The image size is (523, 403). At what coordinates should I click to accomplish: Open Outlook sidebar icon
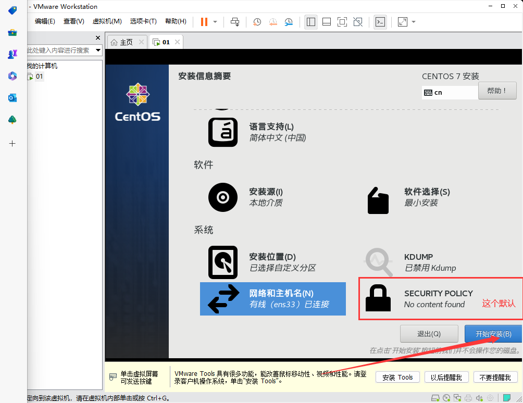(x=13, y=98)
